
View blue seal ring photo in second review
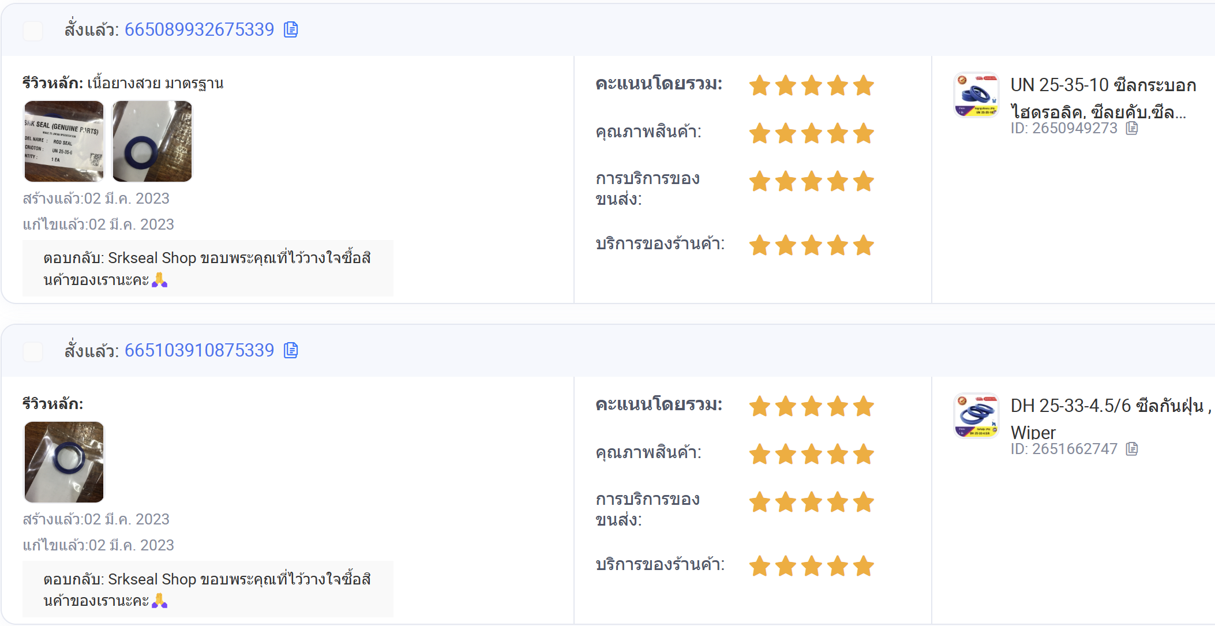point(64,462)
